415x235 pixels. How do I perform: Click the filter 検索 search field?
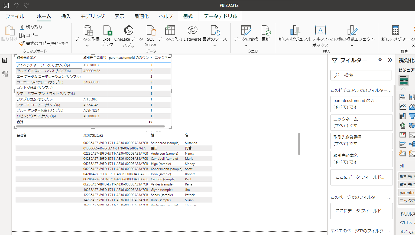coord(361,75)
